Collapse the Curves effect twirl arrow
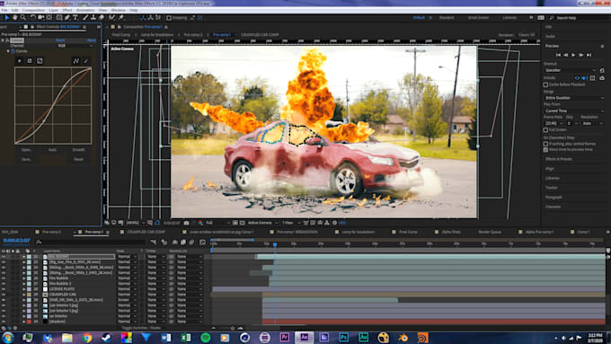The image size is (611, 344). click(8, 51)
